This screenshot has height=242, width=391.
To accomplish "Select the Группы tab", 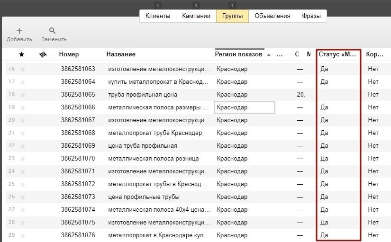I will click(x=232, y=16).
